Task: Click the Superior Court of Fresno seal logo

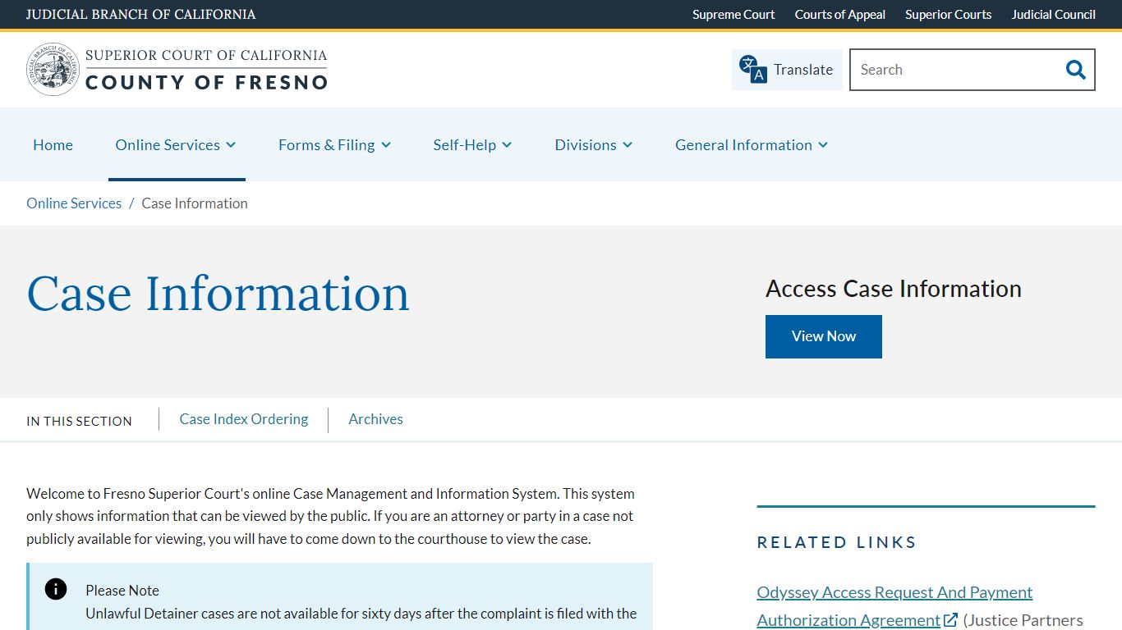Action: click(53, 69)
